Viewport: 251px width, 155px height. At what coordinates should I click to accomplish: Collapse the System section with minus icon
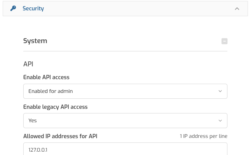(224, 41)
